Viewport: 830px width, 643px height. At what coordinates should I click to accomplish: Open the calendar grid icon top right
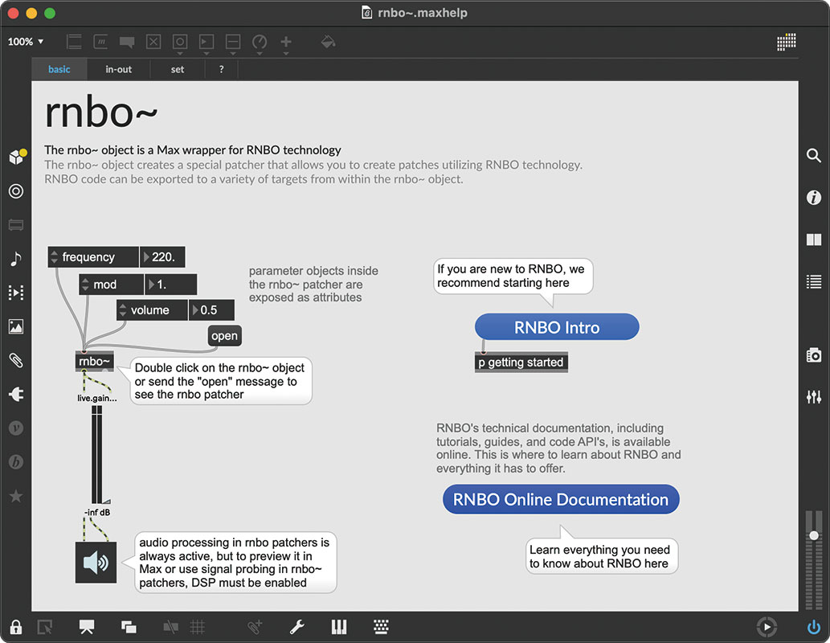786,42
